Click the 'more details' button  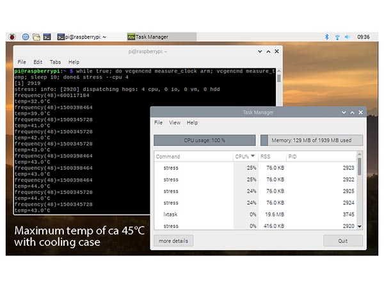(x=173, y=241)
